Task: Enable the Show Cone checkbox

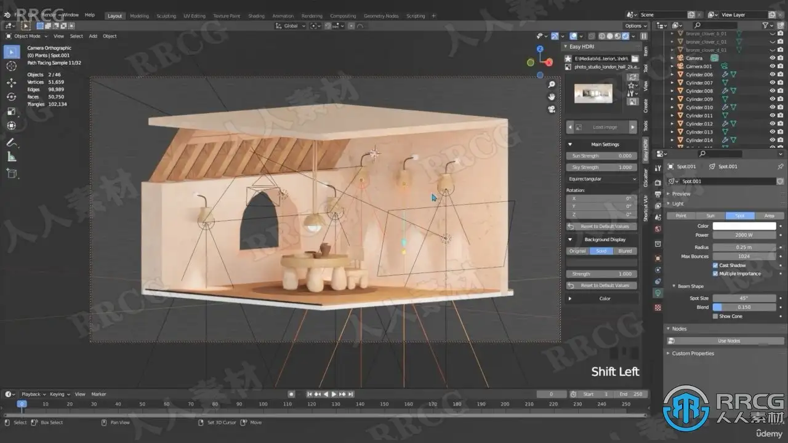Action: click(715, 316)
